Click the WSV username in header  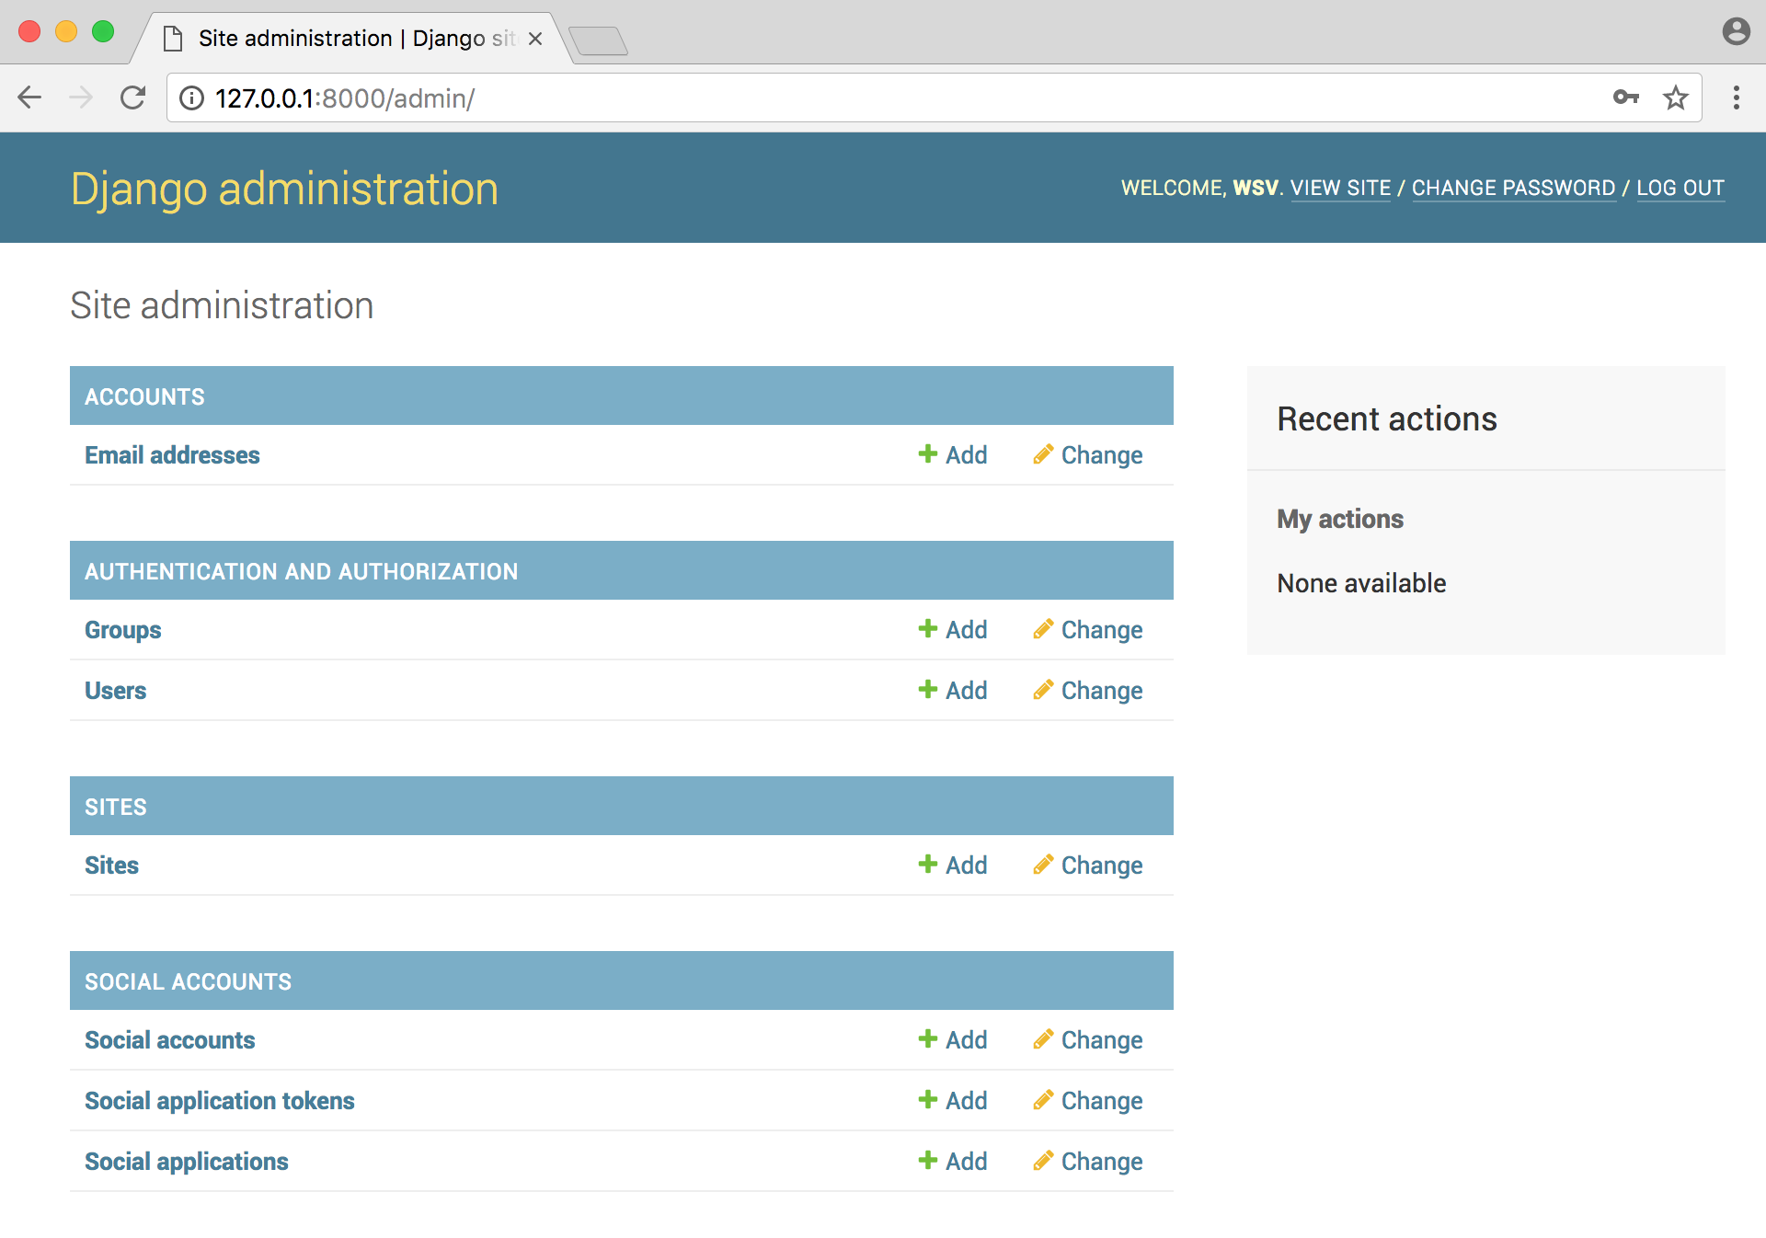point(1255,188)
